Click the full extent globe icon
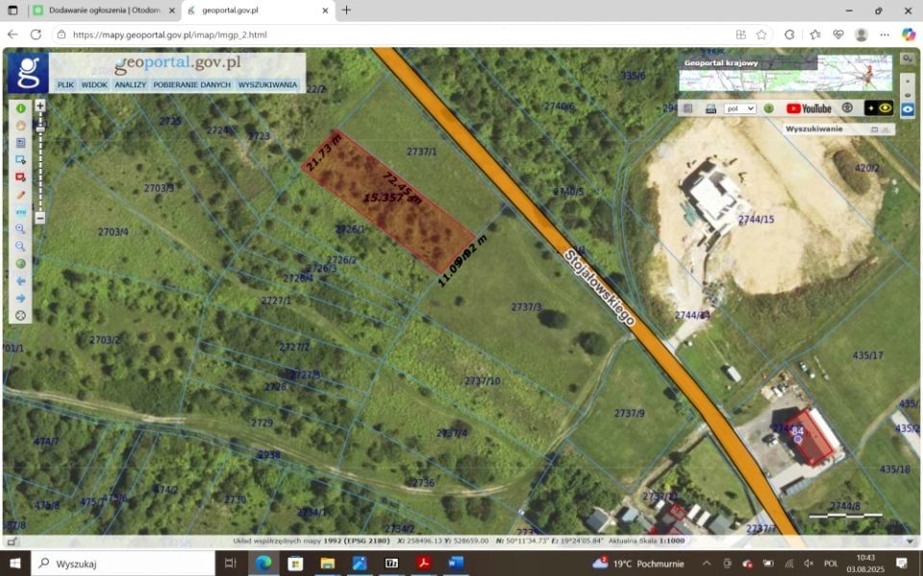Screen dimensions: 923x576 pyautogui.click(x=20, y=263)
